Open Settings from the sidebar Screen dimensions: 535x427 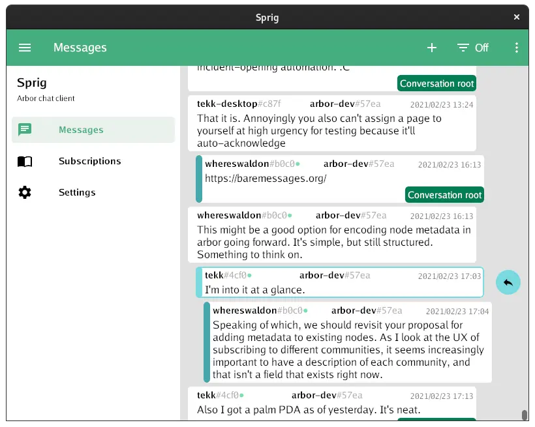pos(93,192)
